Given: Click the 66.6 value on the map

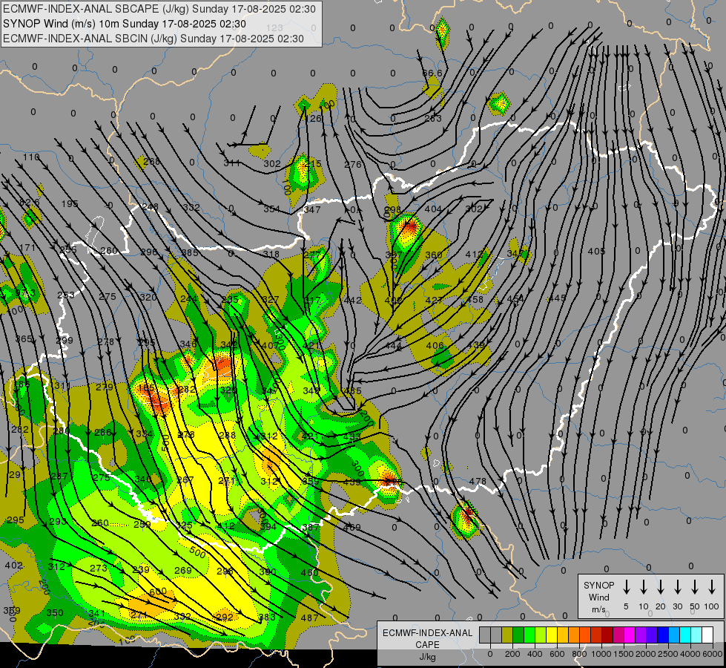Looking at the screenshot, I should 432,73.
